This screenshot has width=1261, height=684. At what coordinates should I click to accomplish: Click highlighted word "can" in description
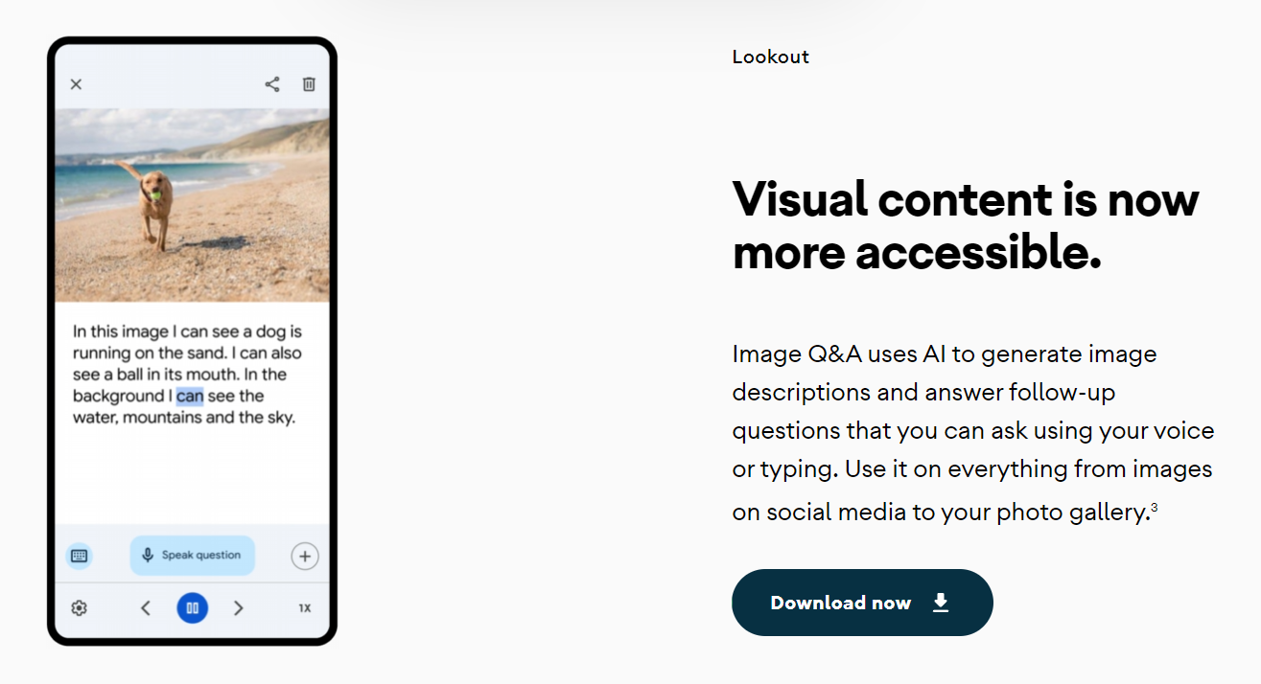point(190,396)
